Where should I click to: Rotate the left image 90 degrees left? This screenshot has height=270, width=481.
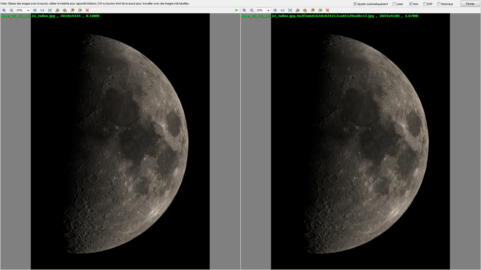[x=57, y=10]
